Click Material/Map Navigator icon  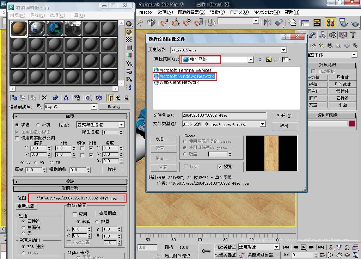[x=129, y=87]
